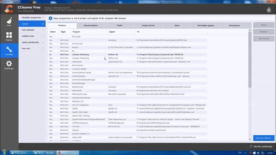
Task: Select the GarminExpressTrayApp entry
Action: point(128,73)
